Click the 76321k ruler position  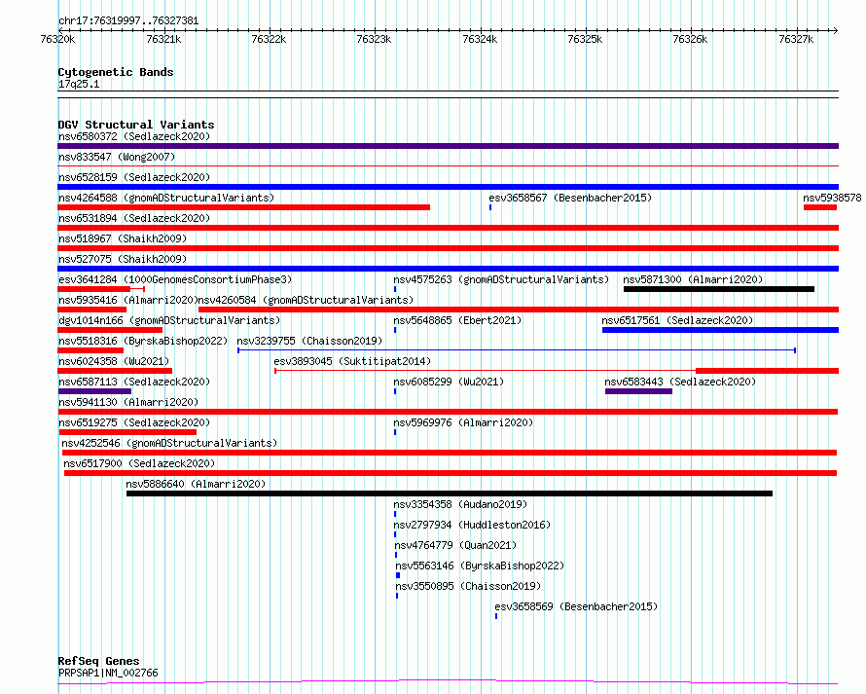(163, 39)
